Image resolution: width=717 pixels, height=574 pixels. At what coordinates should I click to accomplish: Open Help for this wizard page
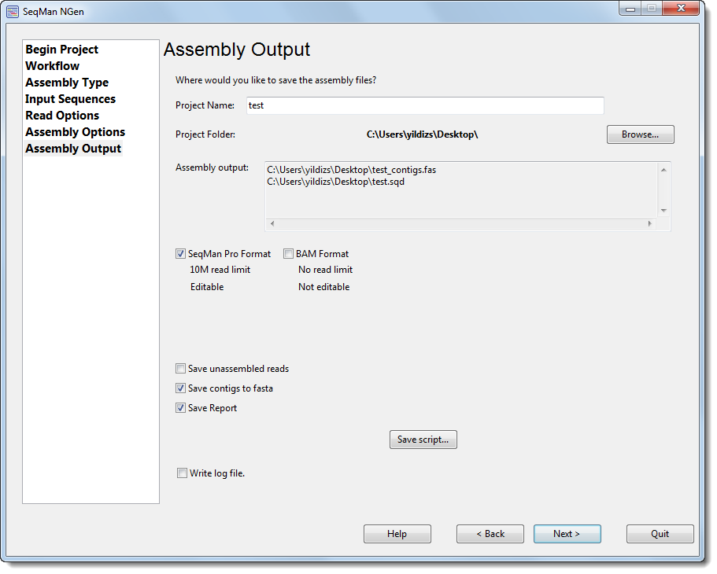pos(397,534)
